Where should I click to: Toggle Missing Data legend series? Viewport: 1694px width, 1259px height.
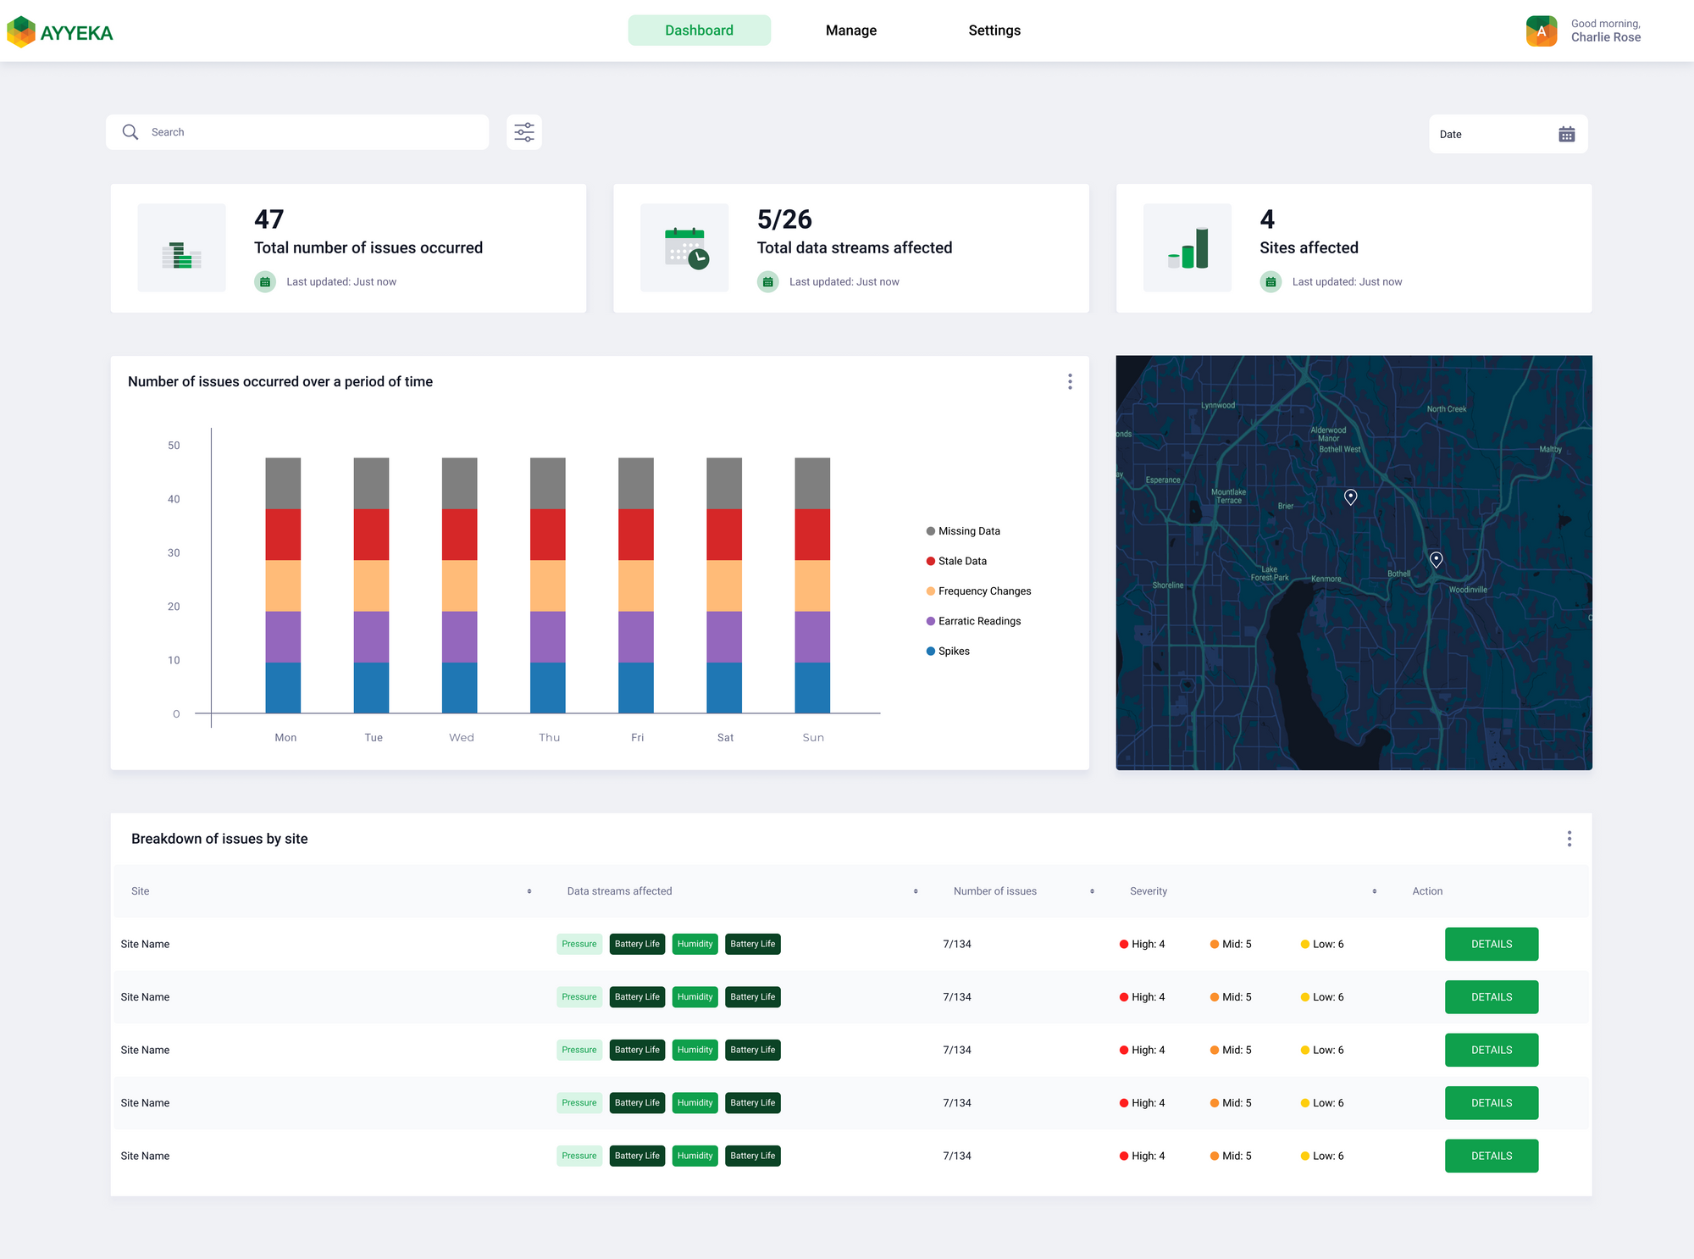point(968,531)
